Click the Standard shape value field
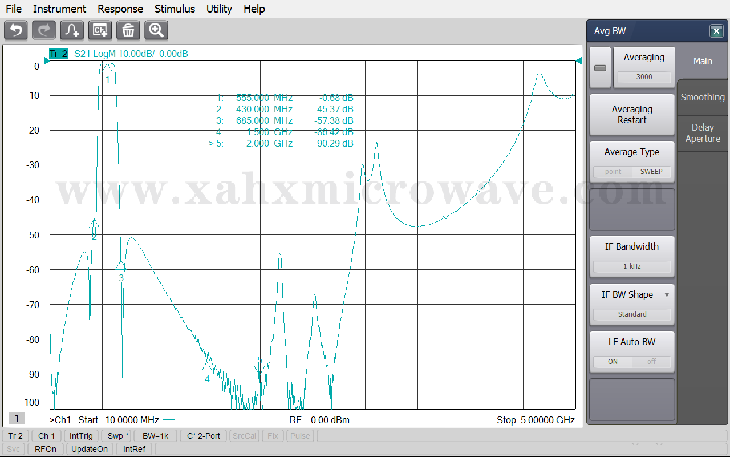Screen dimensions: 730x457 (632, 314)
